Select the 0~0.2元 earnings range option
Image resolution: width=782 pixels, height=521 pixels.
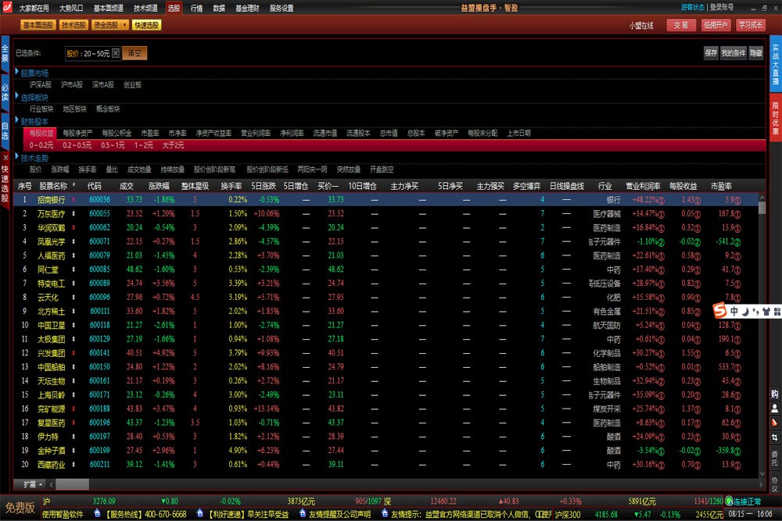pyautogui.click(x=41, y=145)
